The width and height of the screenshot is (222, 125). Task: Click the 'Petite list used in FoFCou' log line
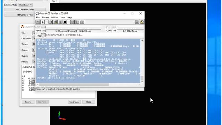coord(56,78)
